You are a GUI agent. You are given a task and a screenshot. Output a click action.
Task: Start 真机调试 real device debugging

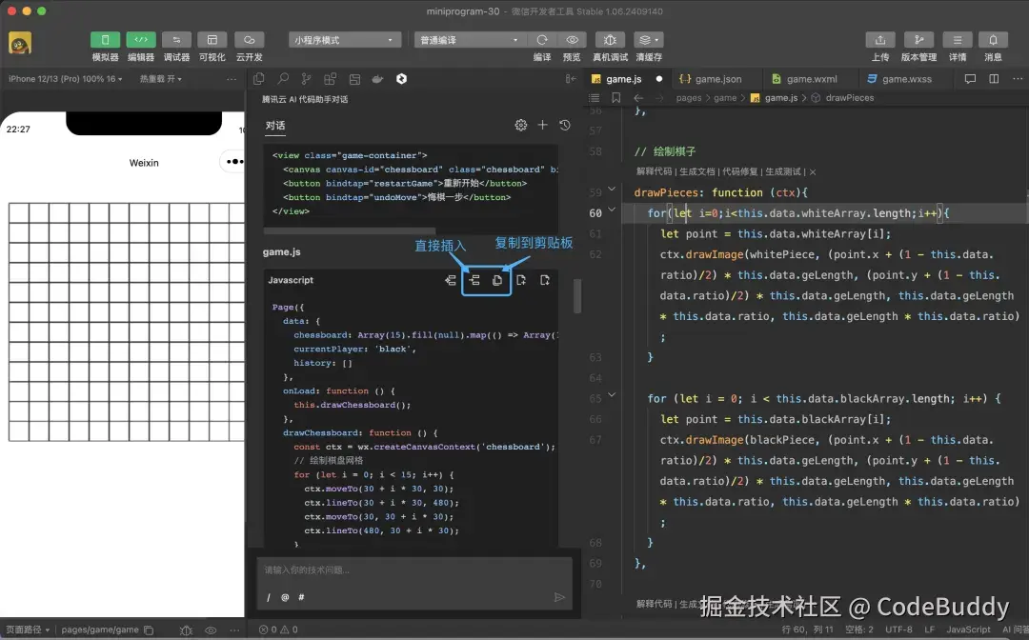coord(610,40)
